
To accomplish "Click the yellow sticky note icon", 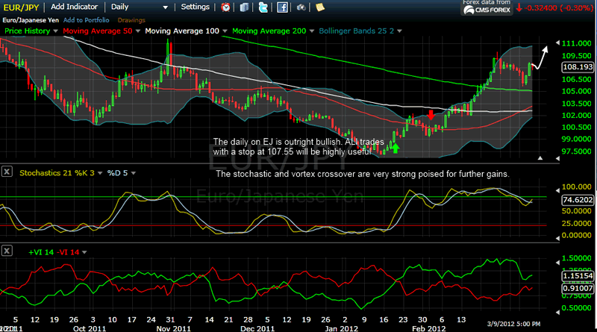I will tap(319, 7).
